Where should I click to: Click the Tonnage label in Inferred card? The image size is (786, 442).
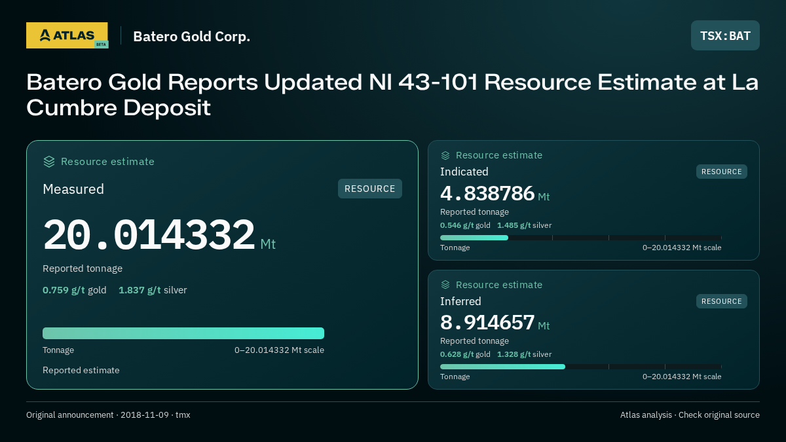455,377
